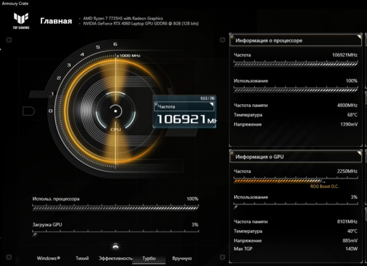Click the processor Использование bar in info panel
This screenshot has height=266, width=367.
[295, 89]
